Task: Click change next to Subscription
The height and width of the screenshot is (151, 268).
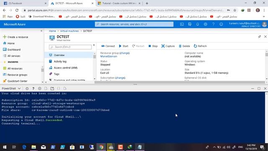Action: tap(120, 78)
